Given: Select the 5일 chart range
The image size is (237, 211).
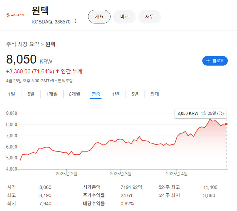Looking at the screenshot, I should [x=31, y=94].
